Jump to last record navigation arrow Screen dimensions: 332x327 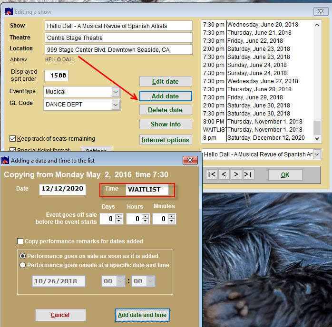pos(248,174)
